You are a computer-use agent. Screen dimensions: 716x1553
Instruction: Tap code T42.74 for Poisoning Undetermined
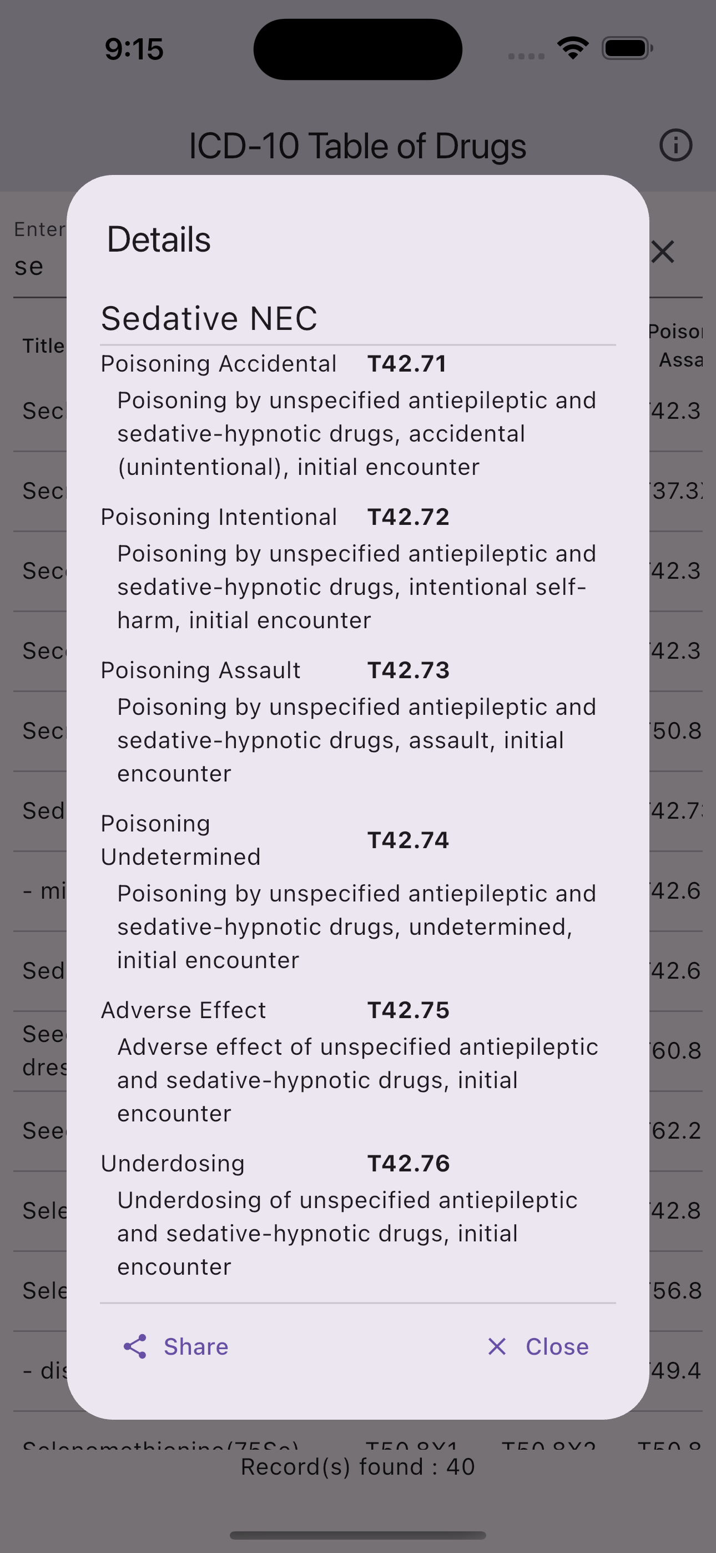tap(408, 840)
